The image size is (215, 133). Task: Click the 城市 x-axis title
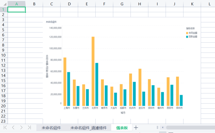click(x=123, y=113)
